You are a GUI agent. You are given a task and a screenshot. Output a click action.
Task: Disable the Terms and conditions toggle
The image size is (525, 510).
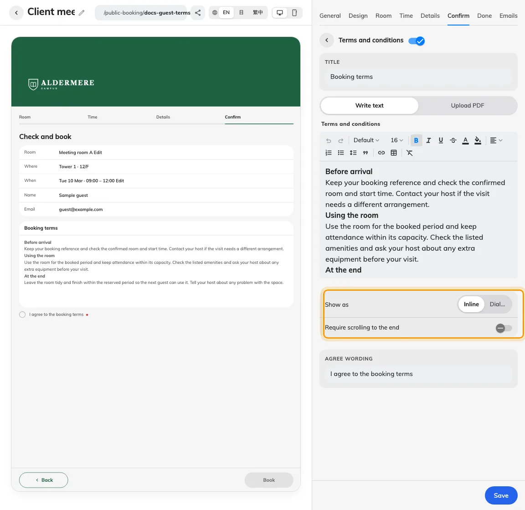coord(417,41)
